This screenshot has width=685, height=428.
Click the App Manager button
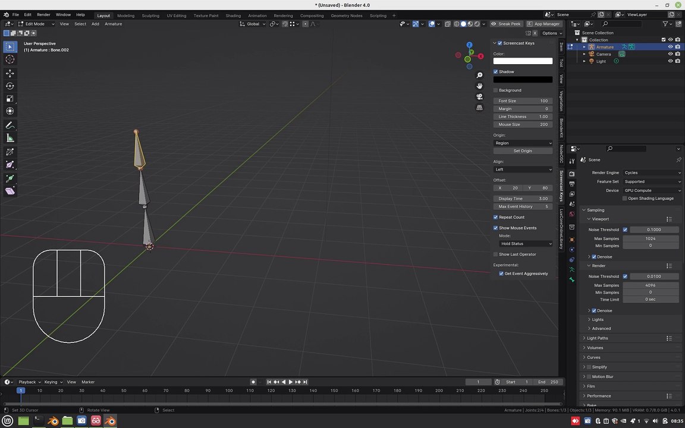[x=544, y=24]
